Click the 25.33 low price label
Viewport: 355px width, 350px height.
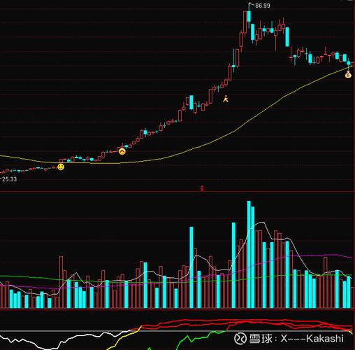pyautogui.click(x=9, y=179)
